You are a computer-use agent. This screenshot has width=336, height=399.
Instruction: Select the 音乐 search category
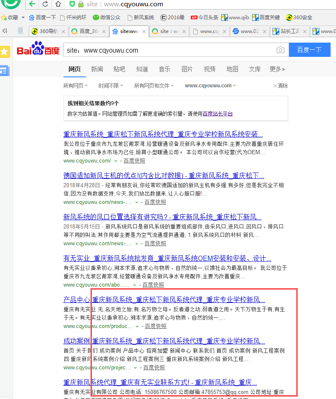(164, 69)
